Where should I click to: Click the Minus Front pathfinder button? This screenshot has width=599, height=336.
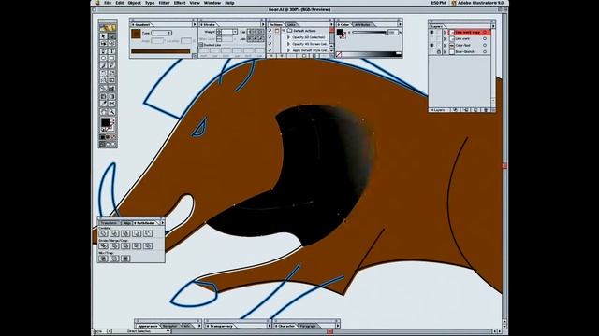pos(137,233)
